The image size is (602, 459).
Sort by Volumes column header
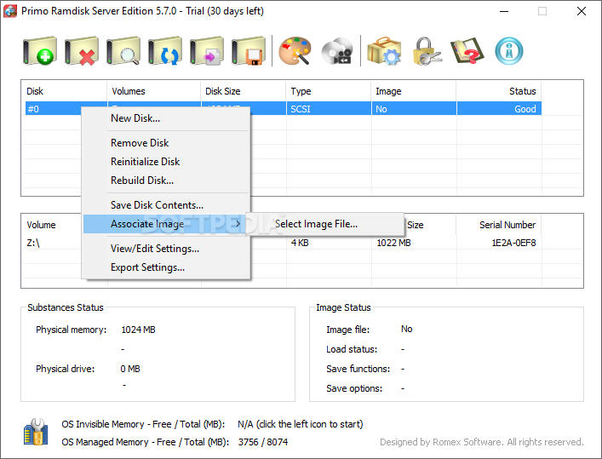point(154,91)
